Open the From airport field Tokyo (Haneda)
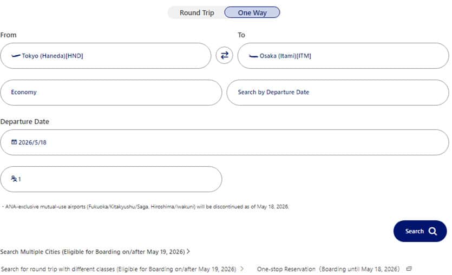452x275 pixels. (106, 56)
